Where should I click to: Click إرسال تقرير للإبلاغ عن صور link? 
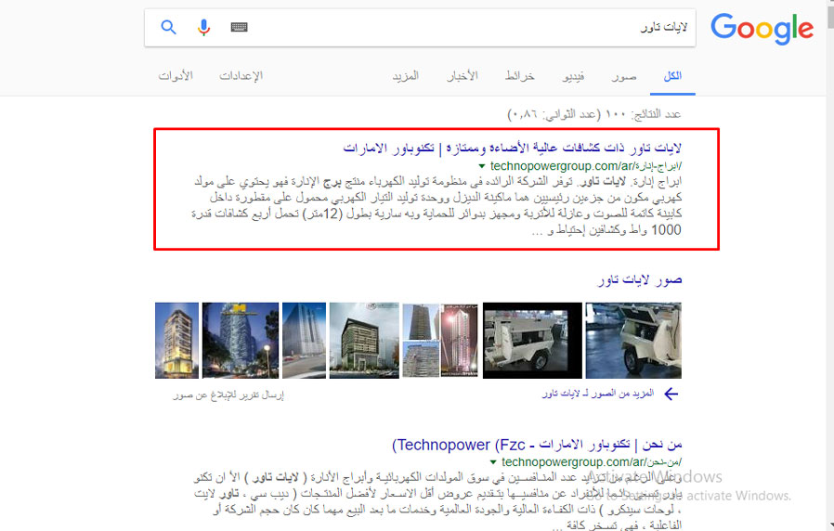point(228,395)
